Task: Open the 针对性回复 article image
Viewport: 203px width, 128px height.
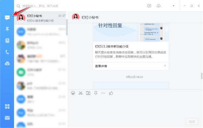Action: point(131,32)
